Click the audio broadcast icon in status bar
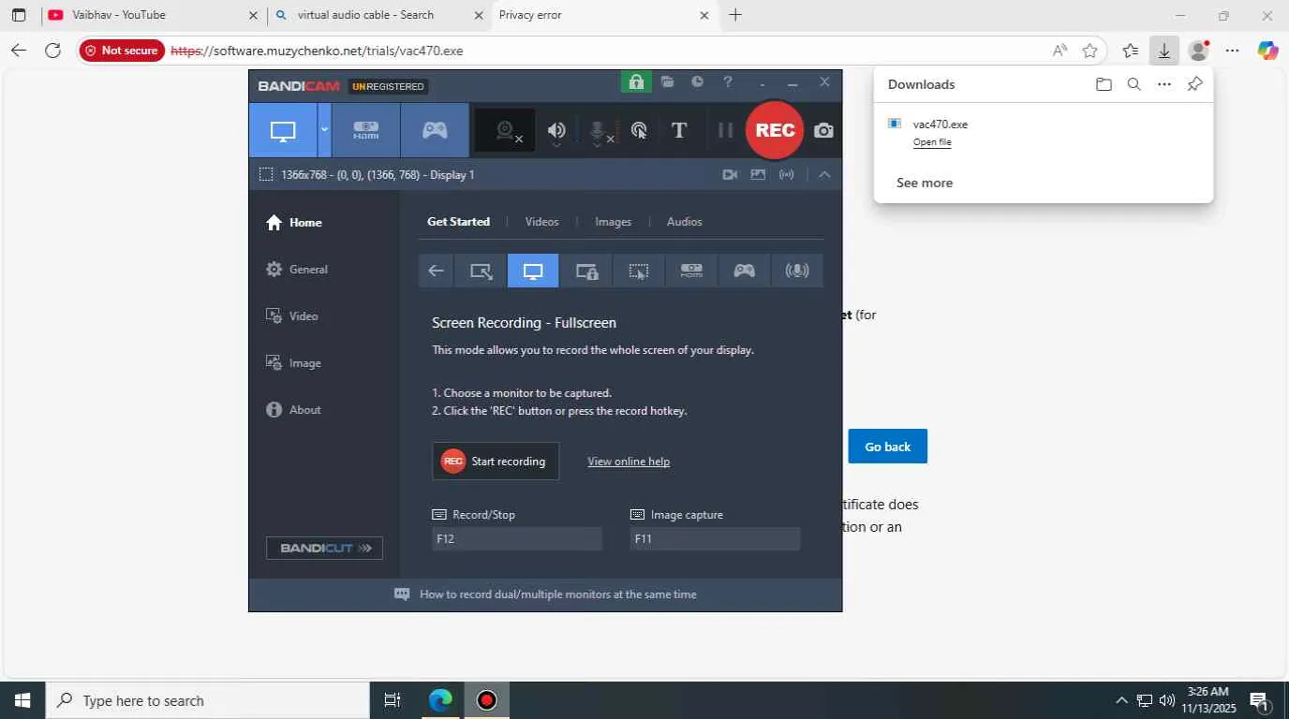This screenshot has height=719, width=1289. 787,174
